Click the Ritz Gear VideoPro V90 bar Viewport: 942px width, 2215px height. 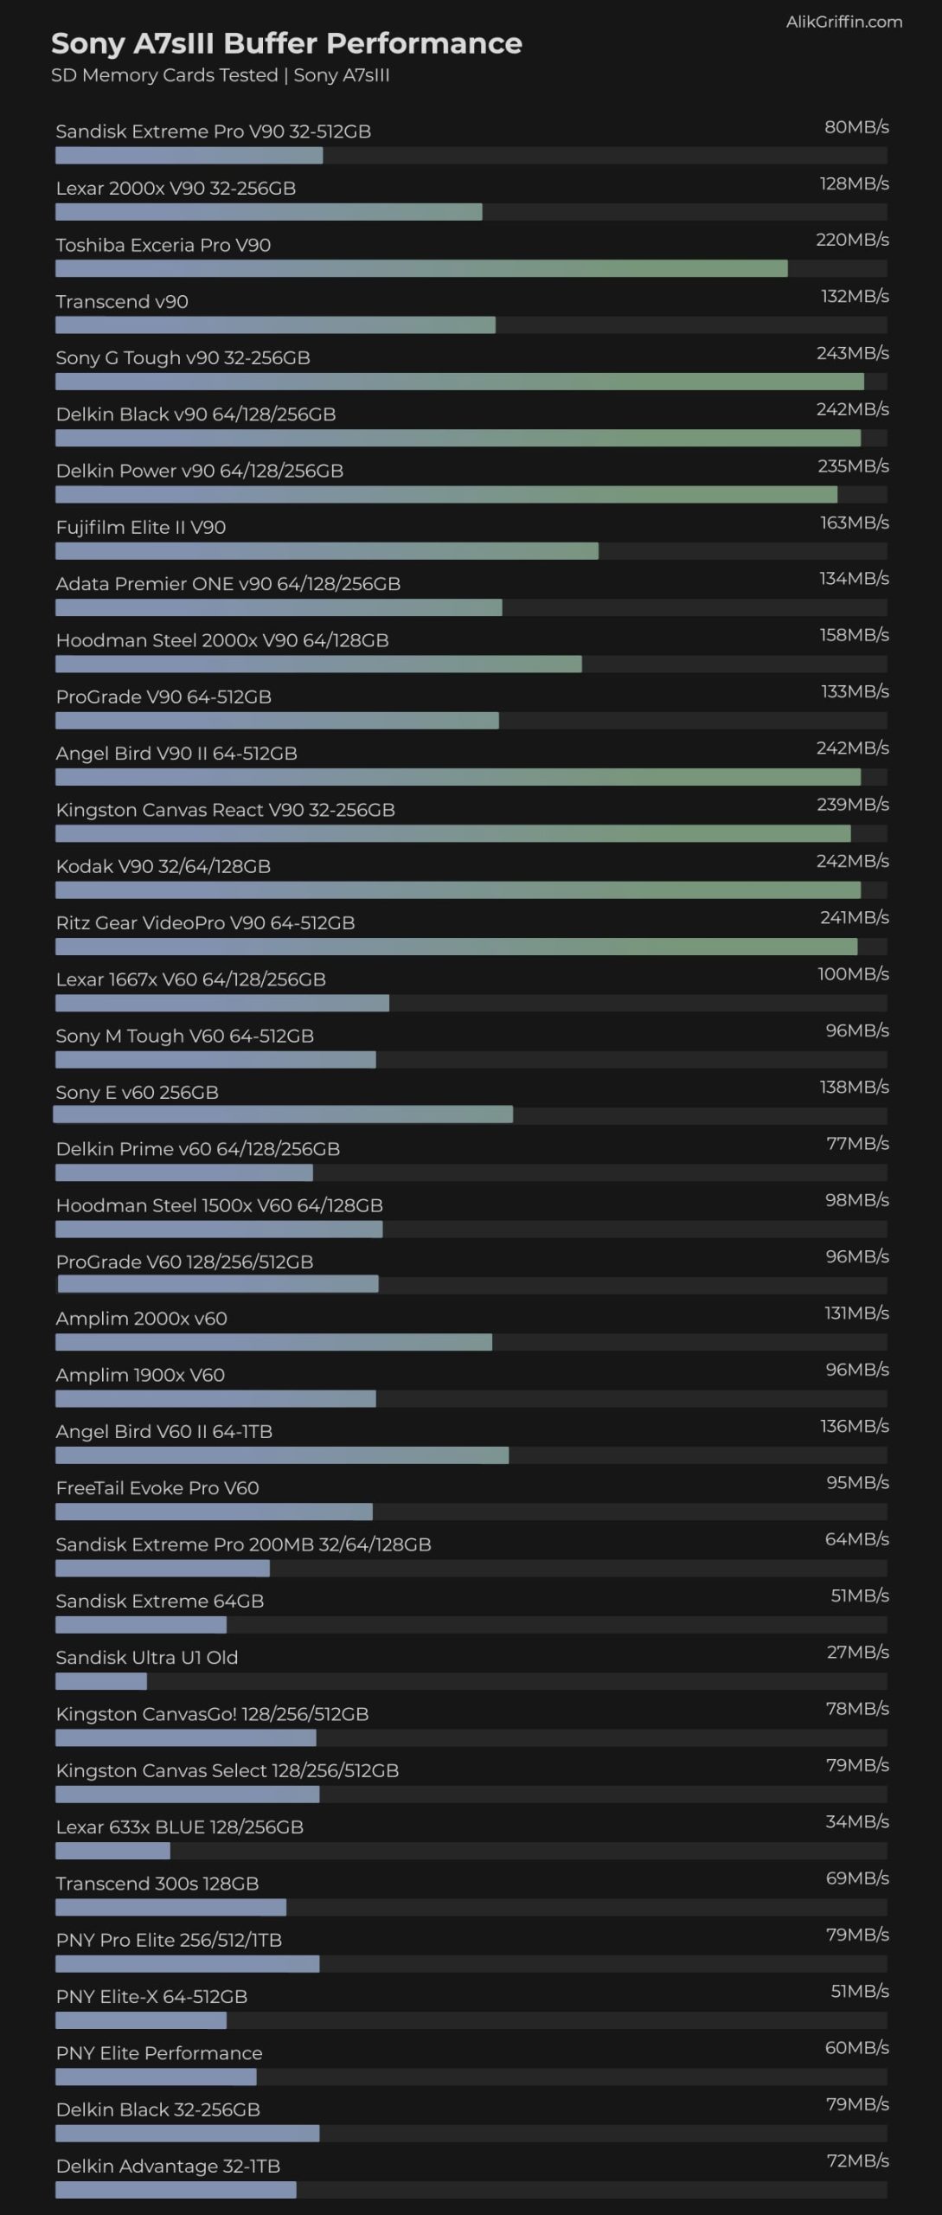coord(456,947)
